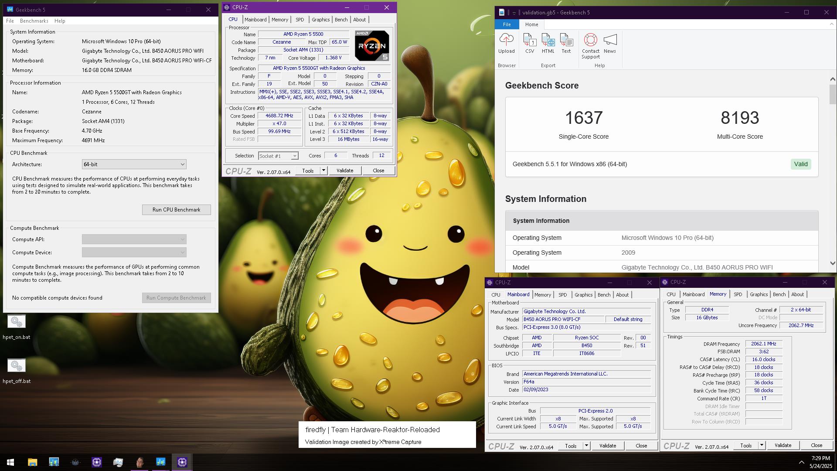This screenshot has width=837, height=471.
Task: Click the Geekbench results scrollbar thumb
Action: click(x=832, y=94)
